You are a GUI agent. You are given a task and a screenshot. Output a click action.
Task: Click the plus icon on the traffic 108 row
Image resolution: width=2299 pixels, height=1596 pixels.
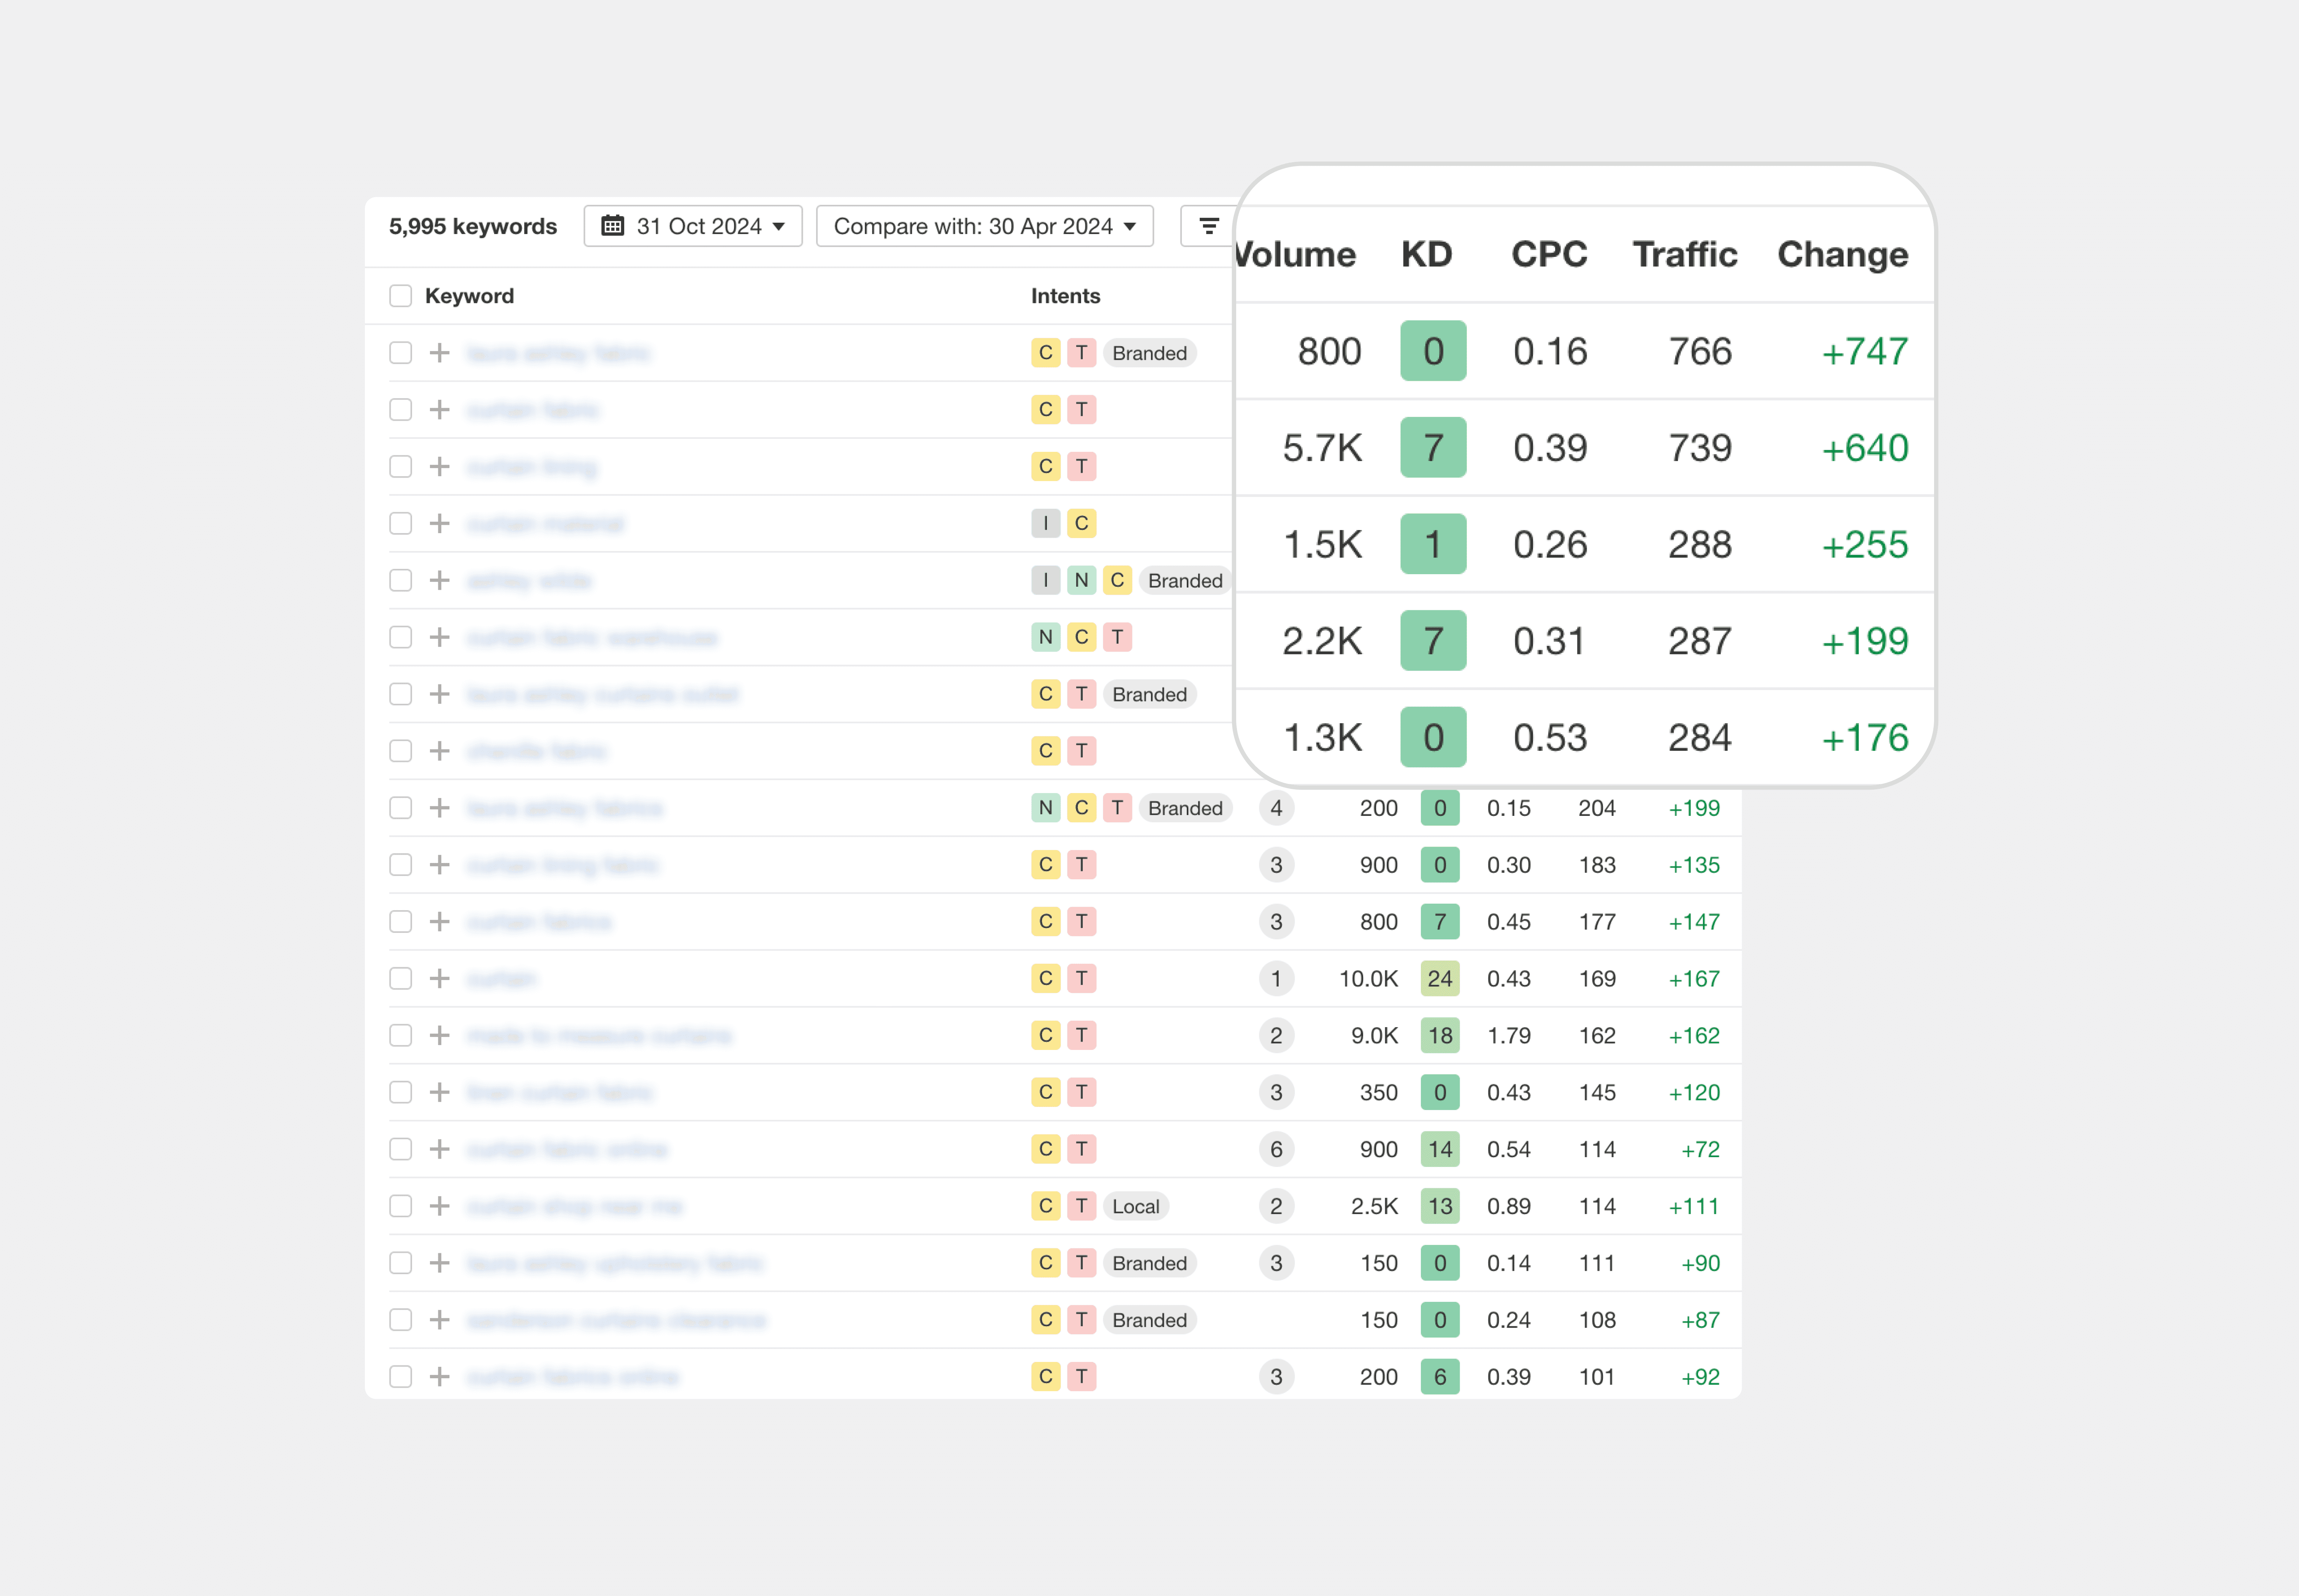coord(439,1320)
